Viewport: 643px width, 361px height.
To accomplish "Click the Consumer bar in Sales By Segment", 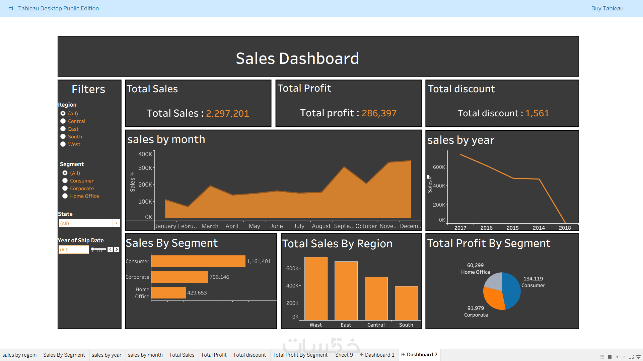I will point(198,261).
